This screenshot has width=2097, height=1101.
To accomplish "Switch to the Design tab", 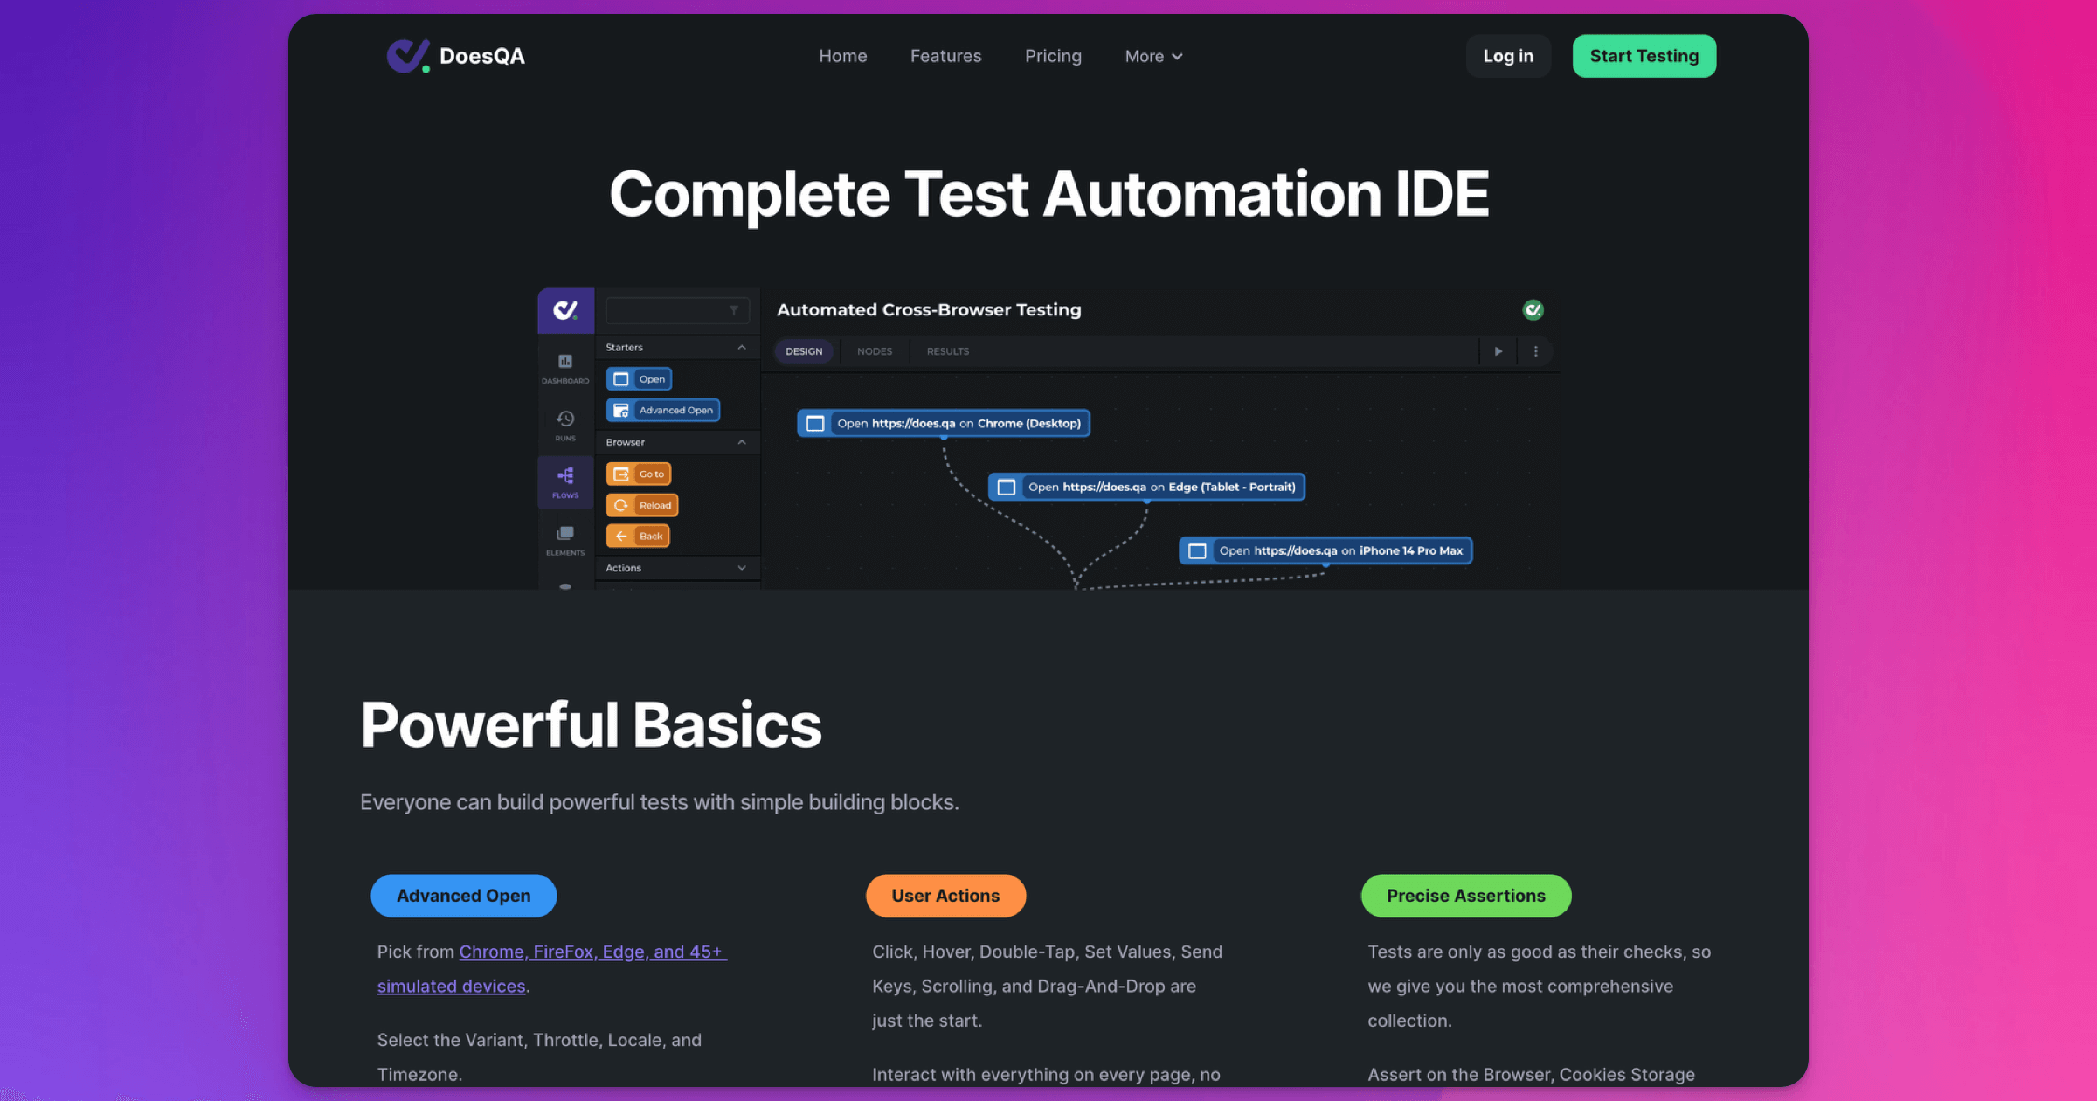I will pos(804,351).
